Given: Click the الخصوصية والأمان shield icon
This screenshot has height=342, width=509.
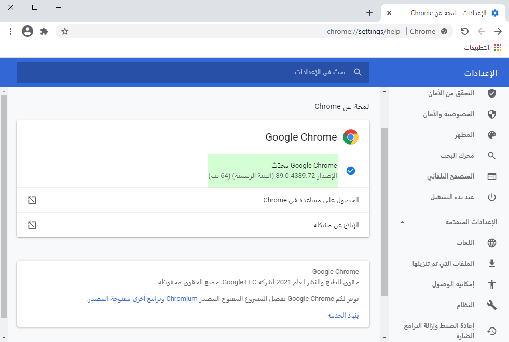Looking at the screenshot, I should click(492, 114).
